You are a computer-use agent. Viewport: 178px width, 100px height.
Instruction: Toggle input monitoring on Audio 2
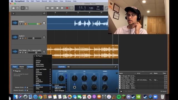click(x=26, y=24)
